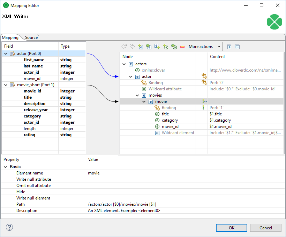Switch to the Source tab

point(31,38)
